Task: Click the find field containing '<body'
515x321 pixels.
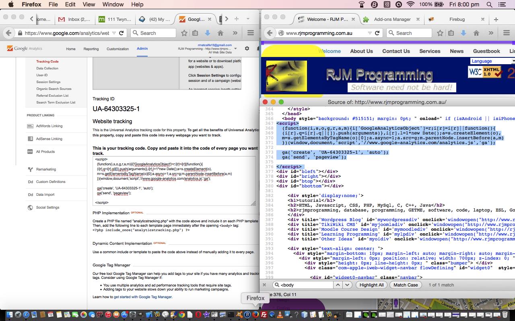Action: 303,285
